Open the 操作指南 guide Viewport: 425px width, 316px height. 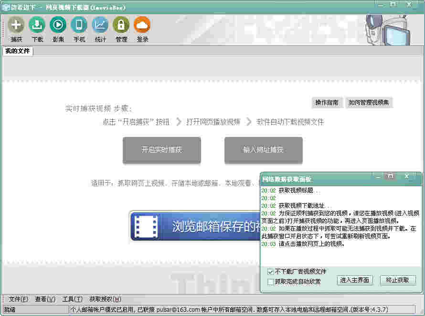[x=327, y=103]
